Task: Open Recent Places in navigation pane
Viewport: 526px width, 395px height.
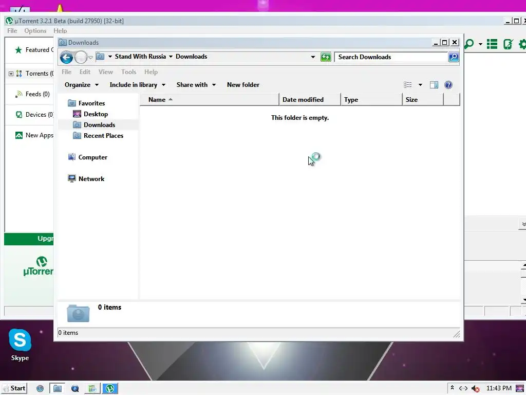Action: coord(103,136)
